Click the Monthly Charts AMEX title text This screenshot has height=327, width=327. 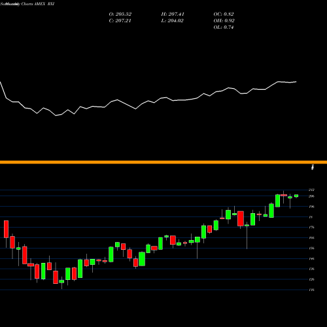(27, 4)
